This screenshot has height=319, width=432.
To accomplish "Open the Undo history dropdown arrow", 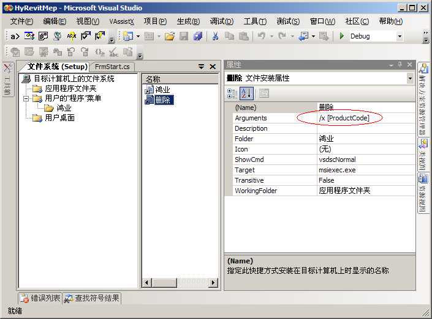I will [271, 36].
